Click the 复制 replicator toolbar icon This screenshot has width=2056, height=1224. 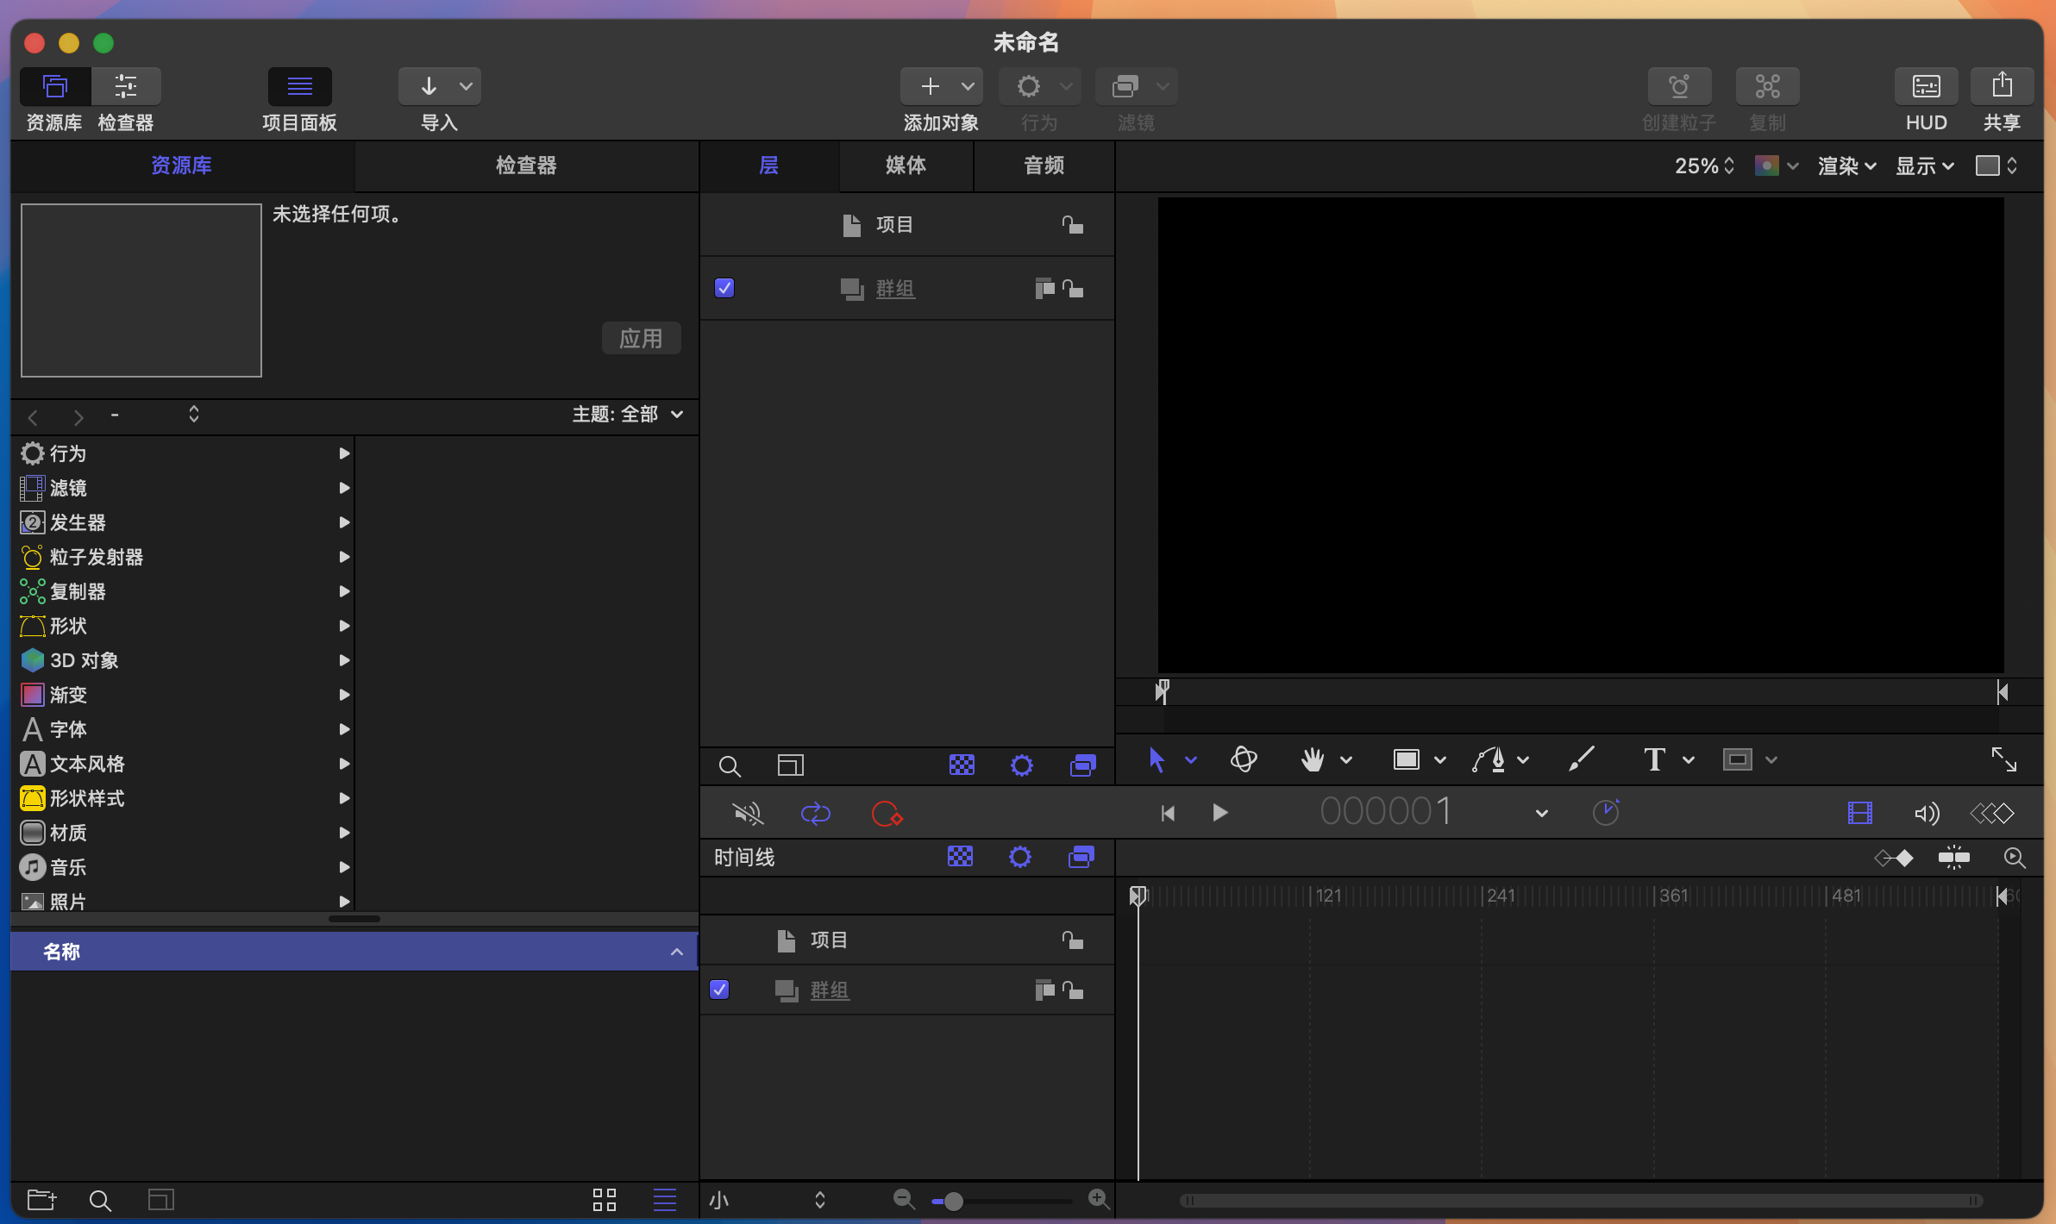click(x=1767, y=86)
